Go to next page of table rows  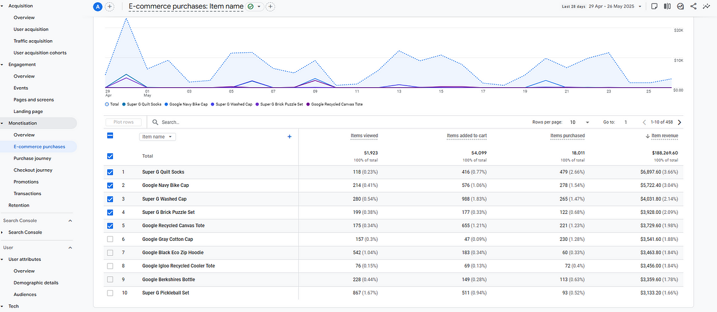pos(680,122)
